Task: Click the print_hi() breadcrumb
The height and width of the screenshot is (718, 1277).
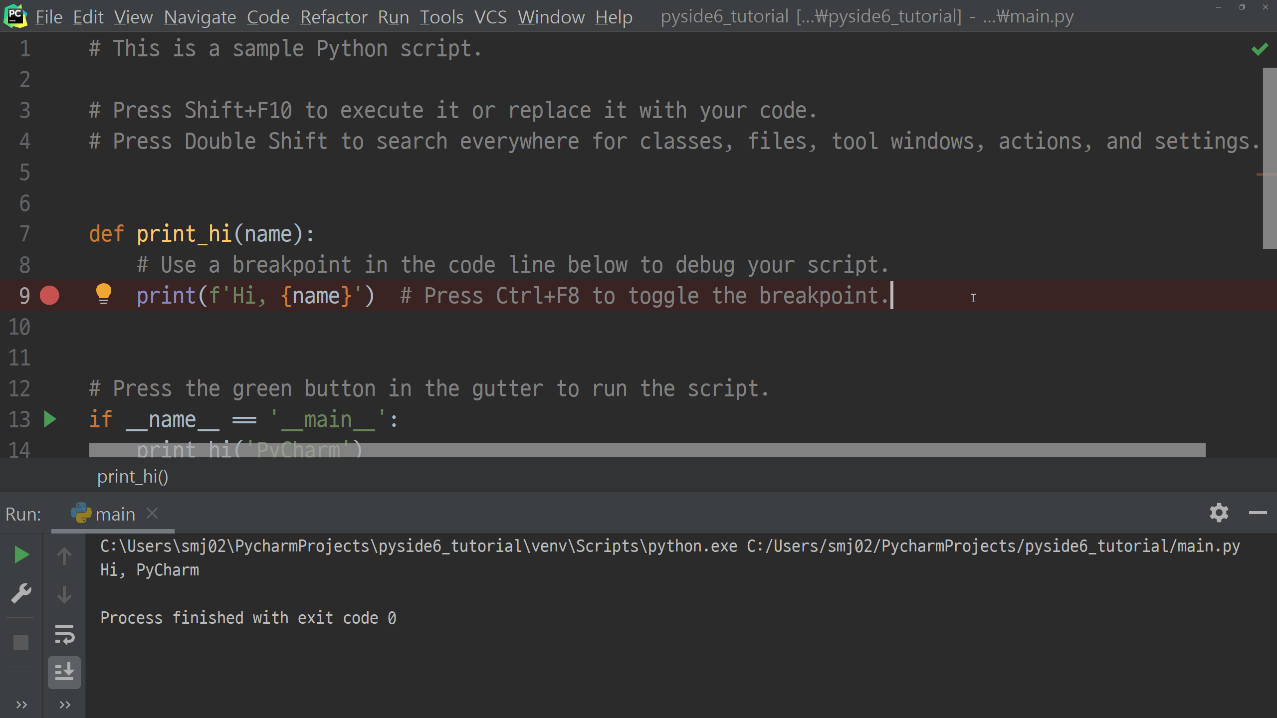Action: [133, 477]
